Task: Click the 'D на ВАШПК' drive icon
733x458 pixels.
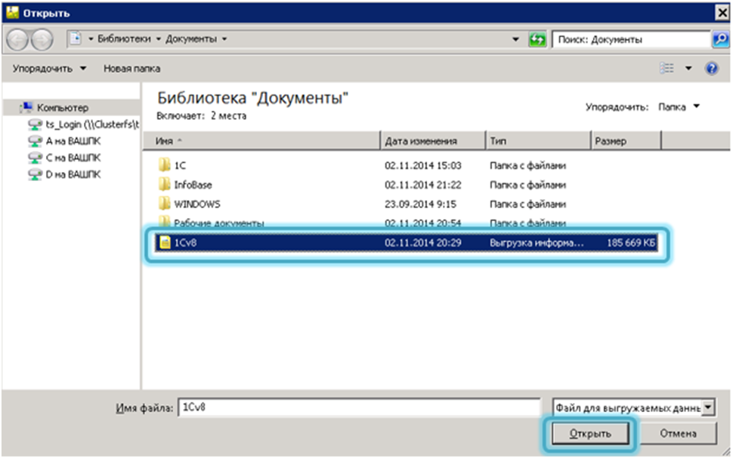Action: point(35,174)
